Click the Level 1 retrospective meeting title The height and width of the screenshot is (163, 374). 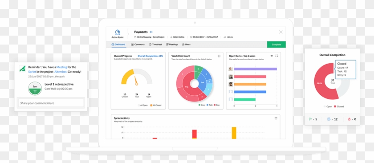point(59,84)
